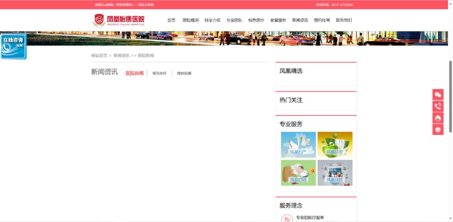Go to 首页 in the navigation bar
Viewport: 453px width, 222px height.
[x=171, y=20]
